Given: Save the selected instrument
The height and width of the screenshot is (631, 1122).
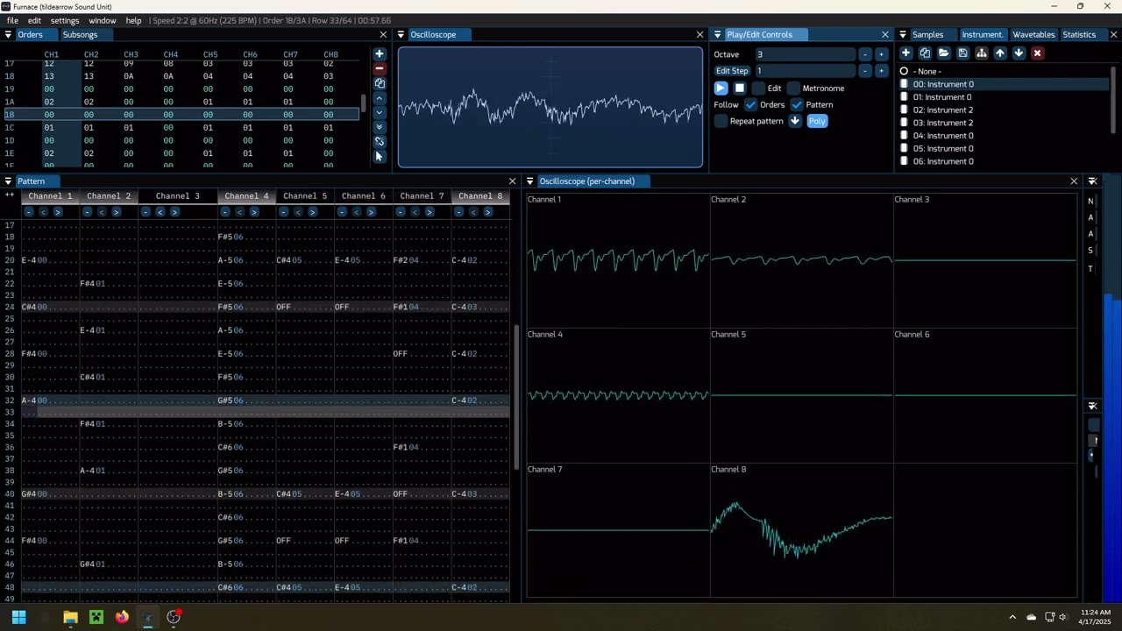Looking at the screenshot, I should coord(962,53).
